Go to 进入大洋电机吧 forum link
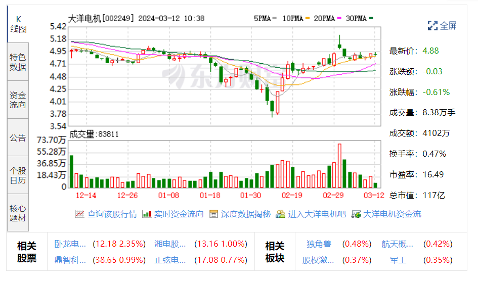Screen dimensions: 478x281 click(317, 214)
